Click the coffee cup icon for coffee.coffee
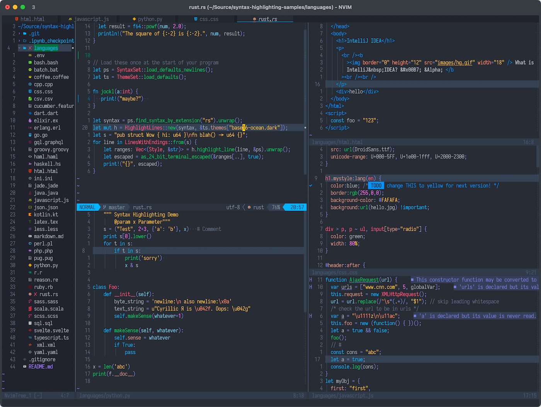The width and height of the screenshot is (541, 407). point(30,77)
